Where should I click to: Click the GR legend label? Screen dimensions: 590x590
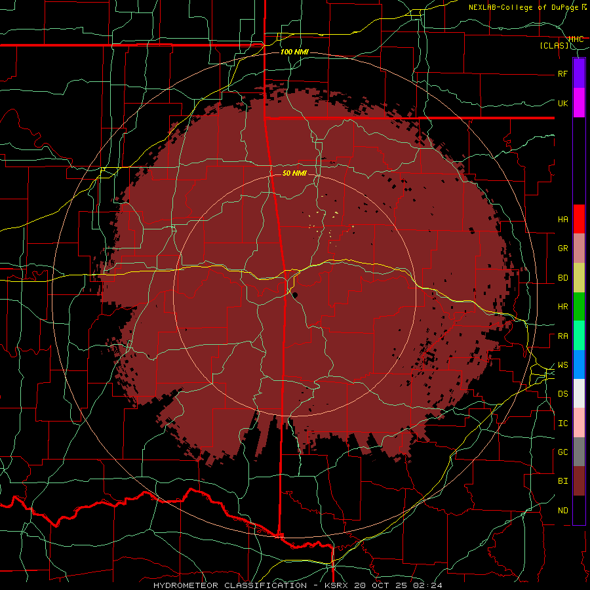pyautogui.click(x=562, y=248)
